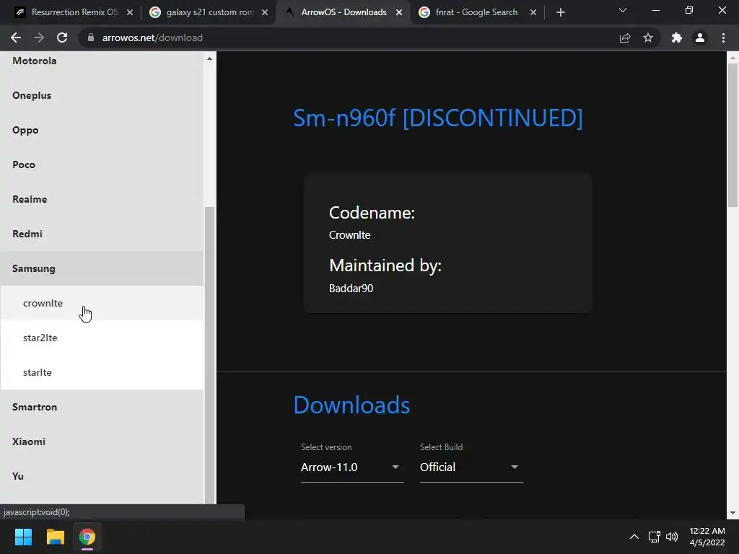This screenshot has width=739, height=554.
Task: Open the Windows Start menu
Action: point(23,537)
